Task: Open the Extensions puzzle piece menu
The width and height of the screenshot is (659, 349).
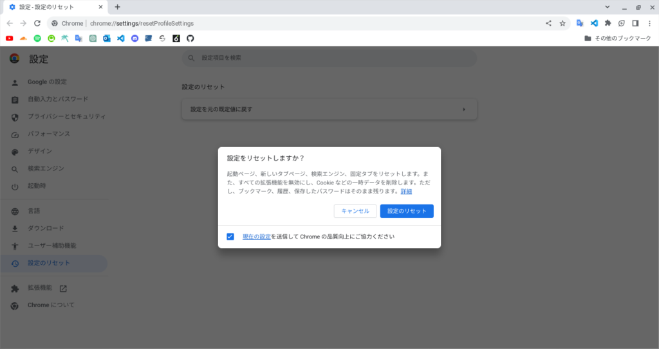Action: [x=608, y=23]
